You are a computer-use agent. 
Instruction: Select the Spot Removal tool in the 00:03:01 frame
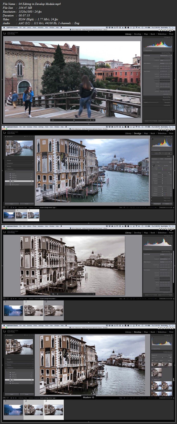[x=156, y=153]
